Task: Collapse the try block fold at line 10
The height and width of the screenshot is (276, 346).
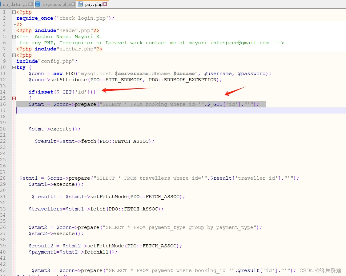Action: (x=14, y=67)
